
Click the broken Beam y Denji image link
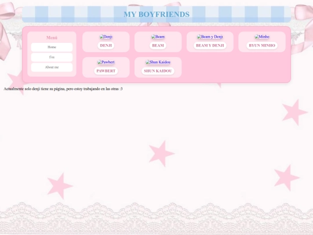(x=210, y=37)
